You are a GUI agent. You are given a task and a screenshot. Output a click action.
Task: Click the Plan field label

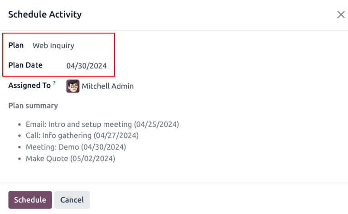pyautogui.click(x=16, y=45)
